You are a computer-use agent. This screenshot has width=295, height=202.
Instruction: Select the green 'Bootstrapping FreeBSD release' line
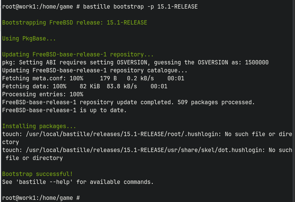75,23
